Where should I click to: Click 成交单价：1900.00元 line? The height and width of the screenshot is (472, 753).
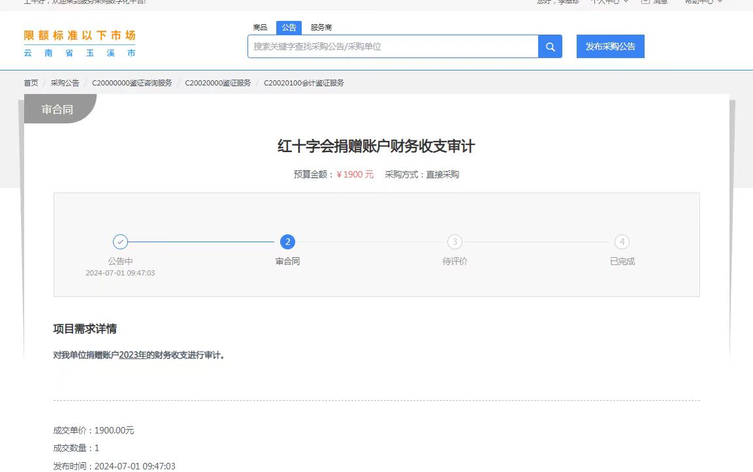[93, 431]
